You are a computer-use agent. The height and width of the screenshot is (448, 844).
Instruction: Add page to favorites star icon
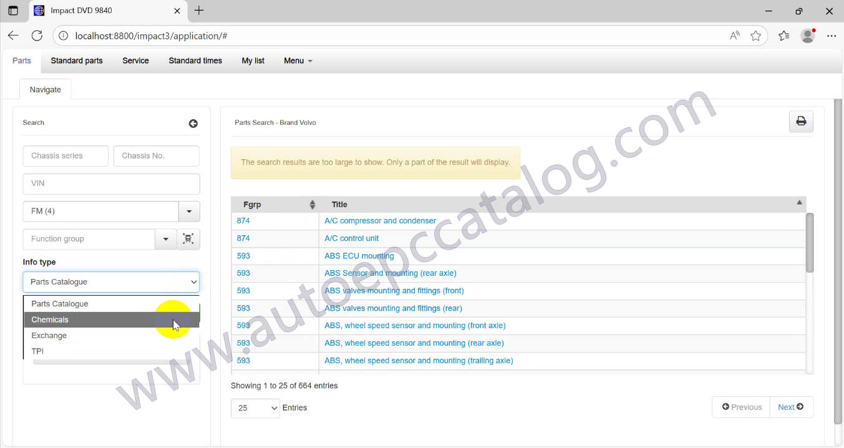point(755,36)
